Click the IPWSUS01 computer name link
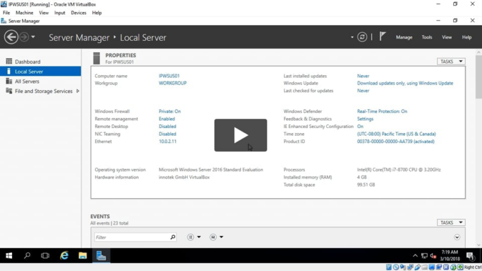This screenshot has width=482, height=271. tap(169, 76)
